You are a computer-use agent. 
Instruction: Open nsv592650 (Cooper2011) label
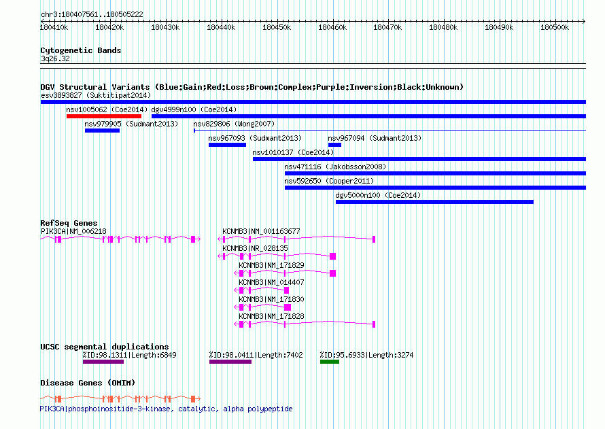tap(329, 181)
